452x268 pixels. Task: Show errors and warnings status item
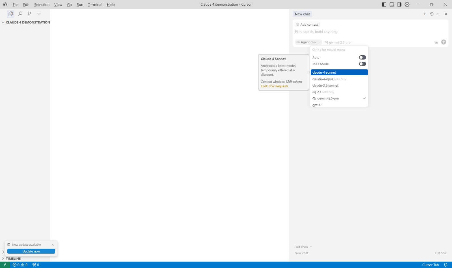tap(20, 265)
